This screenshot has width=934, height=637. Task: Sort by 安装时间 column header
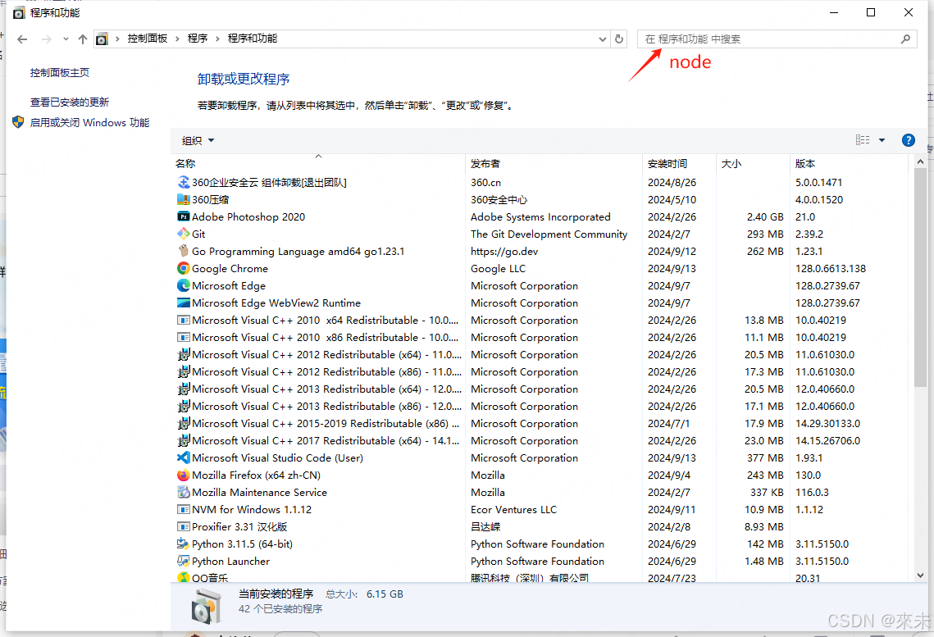(680, 163)
